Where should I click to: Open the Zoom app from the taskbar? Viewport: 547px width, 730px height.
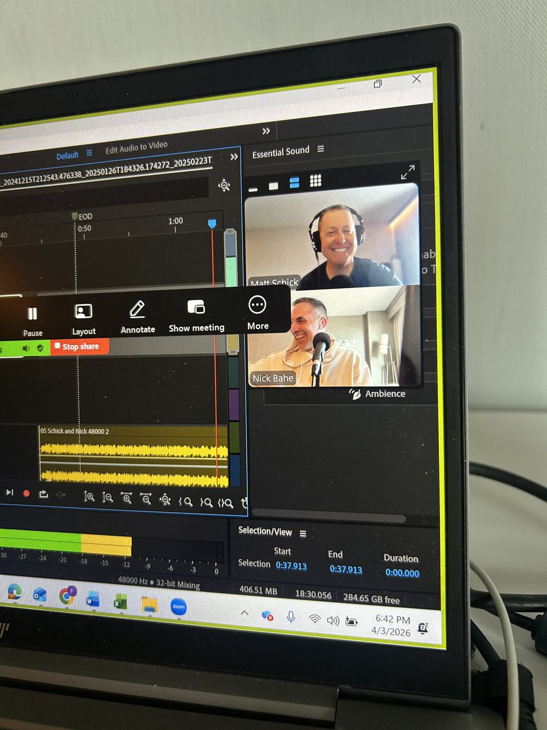(179, 607)
